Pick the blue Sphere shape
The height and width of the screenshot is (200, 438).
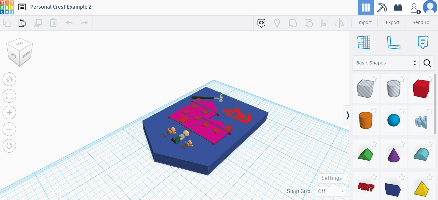pos(393,120)
